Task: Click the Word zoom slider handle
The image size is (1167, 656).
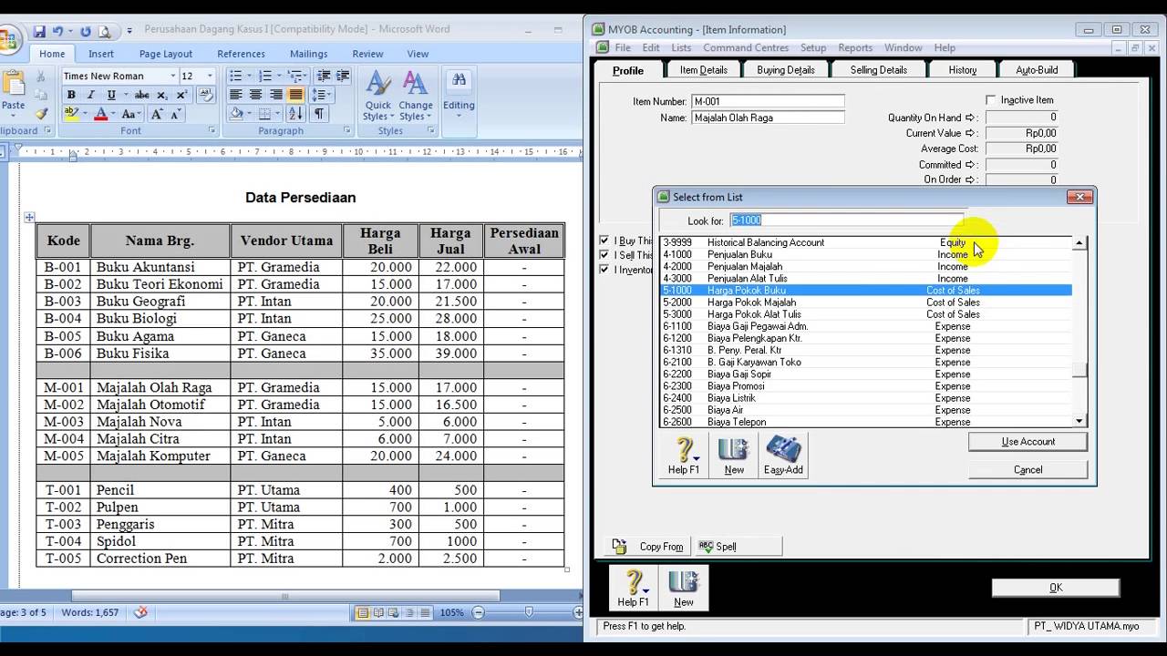Action: click(530, 612)
